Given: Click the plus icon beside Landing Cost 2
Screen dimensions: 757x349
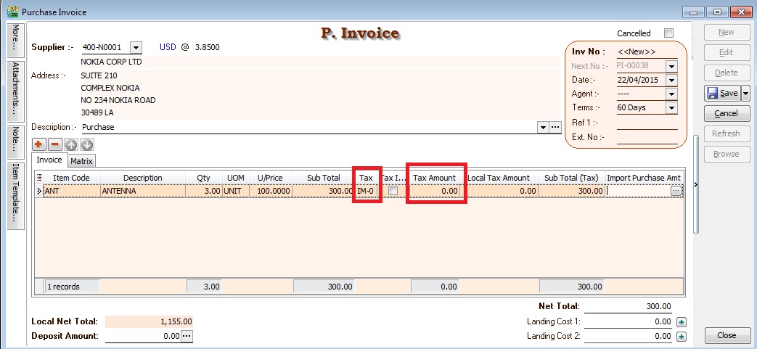Looking at the screenshot, I should (x=681, y=337).
